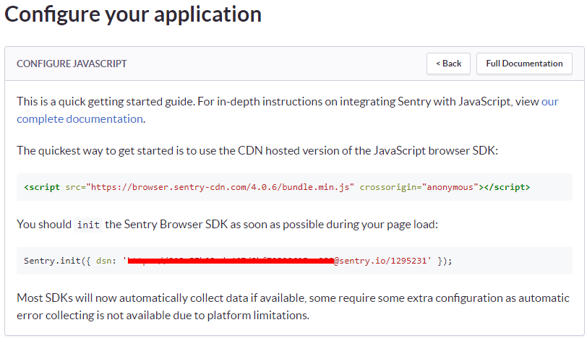Click crossorigin="anonymous" attribute in snippet
587x338 pixels.
click(419, 187)
